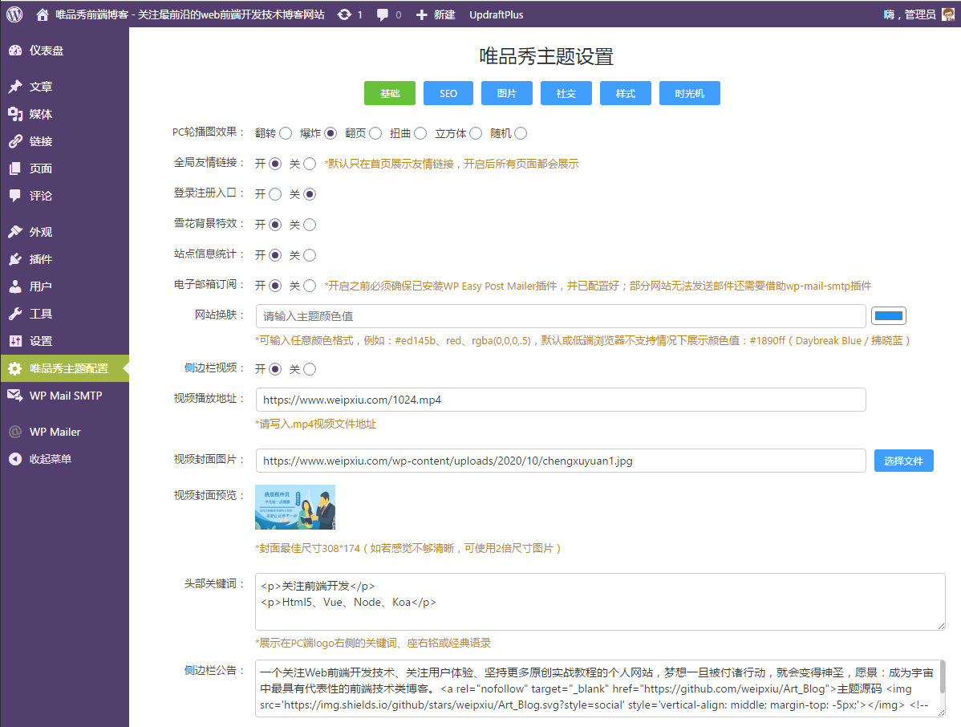Viewport: 961px width, 727px height.
Task: Switch to the SEO tab
Action: tap(448, 94)
